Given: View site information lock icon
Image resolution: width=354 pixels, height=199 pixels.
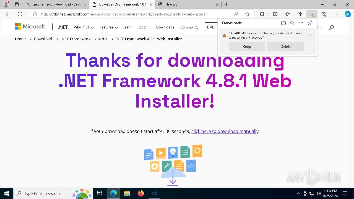Looking at the screenshot, I should click(x=35, y=14).
